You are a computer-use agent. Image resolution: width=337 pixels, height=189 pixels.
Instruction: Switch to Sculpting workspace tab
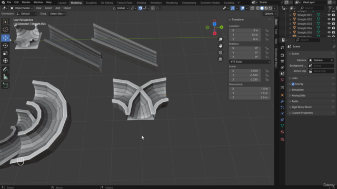[x=91, y=3]
